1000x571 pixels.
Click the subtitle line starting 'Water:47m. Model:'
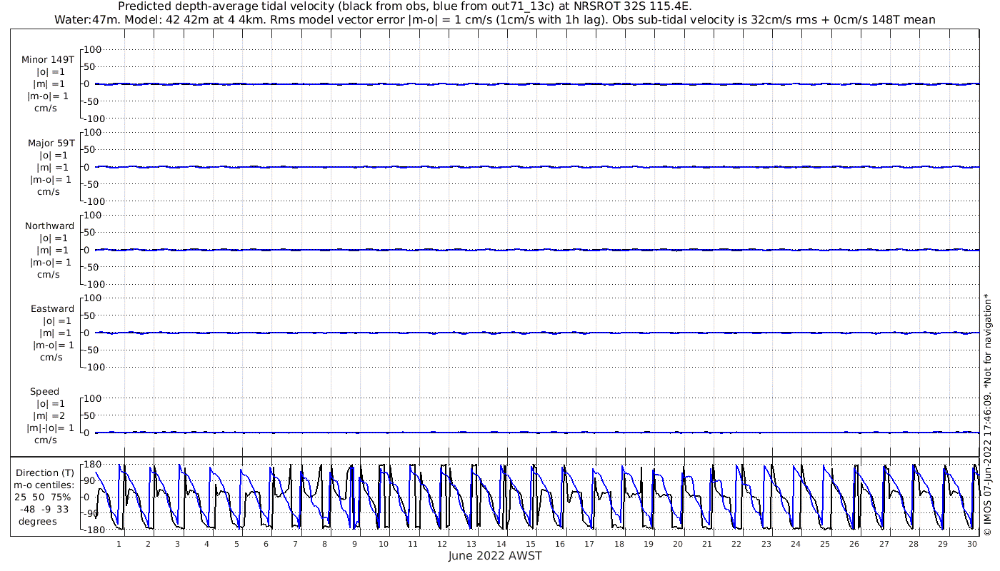pyautogui.click(x=495, y=19)
